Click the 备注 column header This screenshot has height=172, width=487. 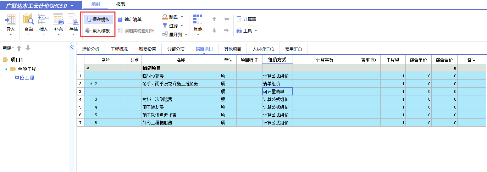pos(471,60)
